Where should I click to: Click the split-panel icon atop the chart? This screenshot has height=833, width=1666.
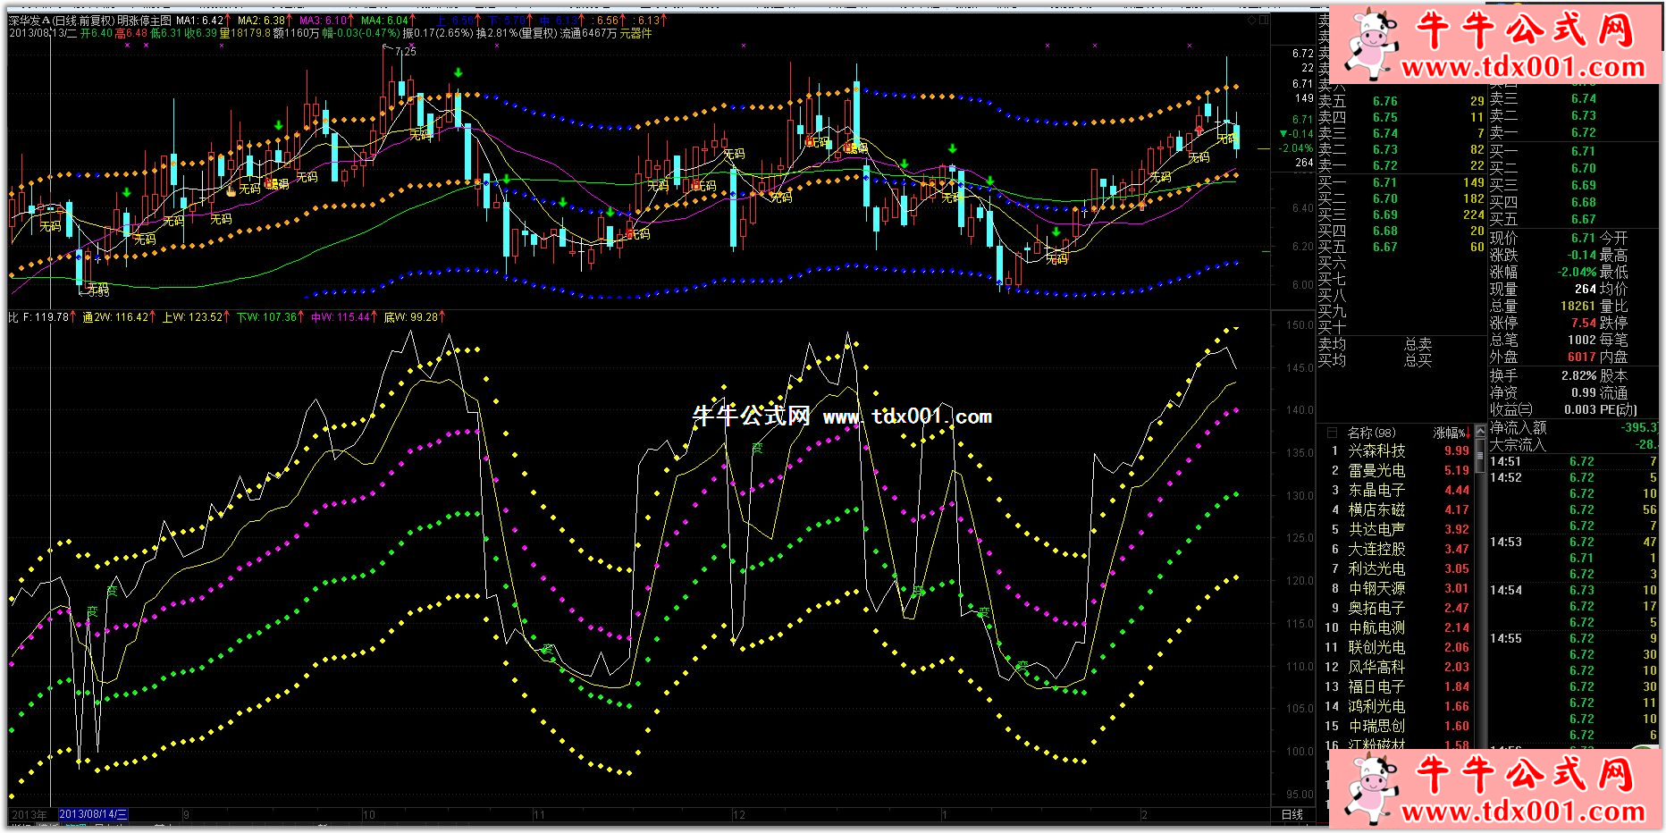click(x=1264, y=20)
